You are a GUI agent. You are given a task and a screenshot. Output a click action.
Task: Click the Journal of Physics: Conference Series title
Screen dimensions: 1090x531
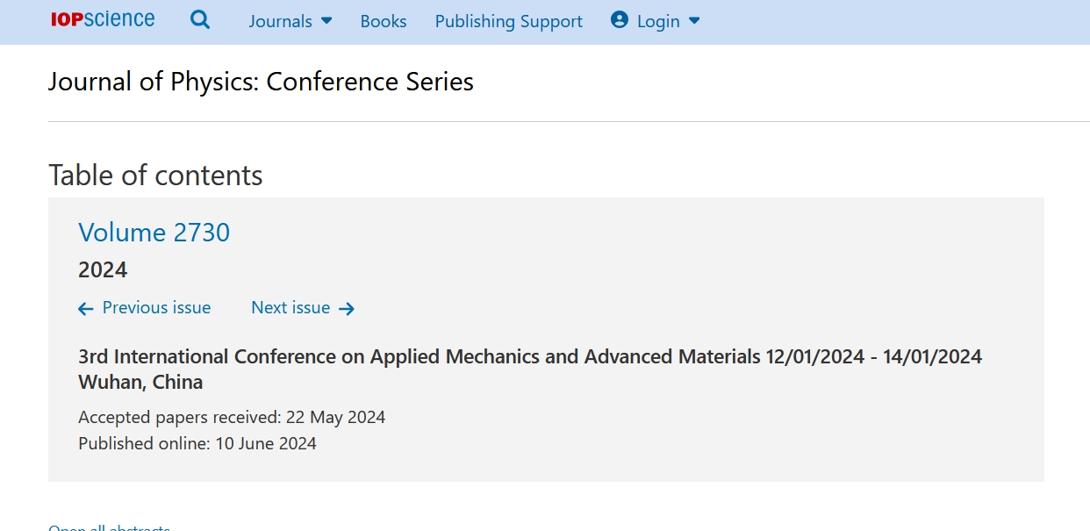(x=261, y=82)
